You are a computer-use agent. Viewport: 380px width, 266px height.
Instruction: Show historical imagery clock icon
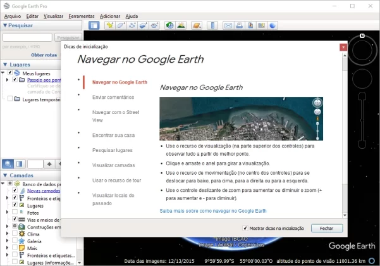[x=170, y=25]
